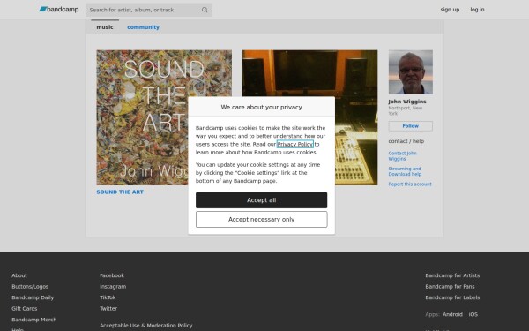Image resolution: width=529 pixels, height=331 pixels.
Task: Switch to the community tab
Action: point(143,27)
